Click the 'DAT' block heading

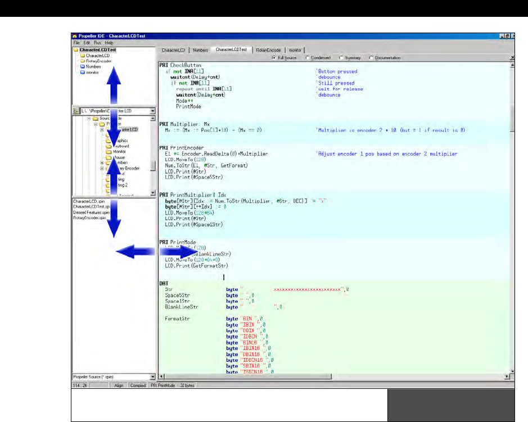164,283
